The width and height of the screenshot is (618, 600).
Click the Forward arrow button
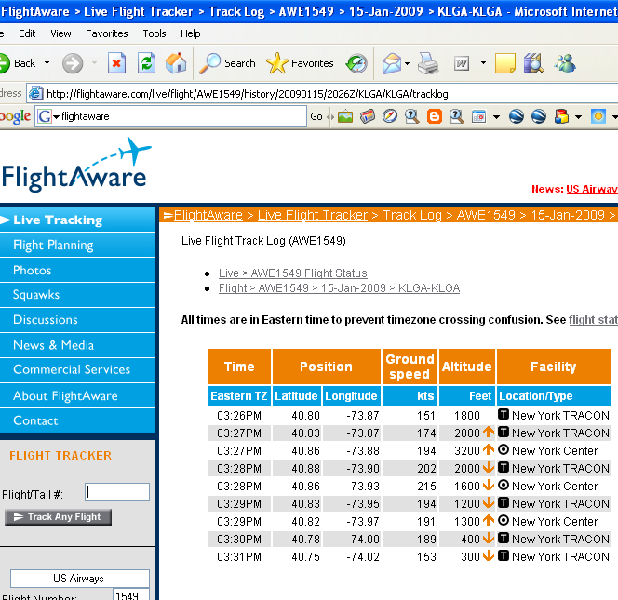(x=73, y=63)
